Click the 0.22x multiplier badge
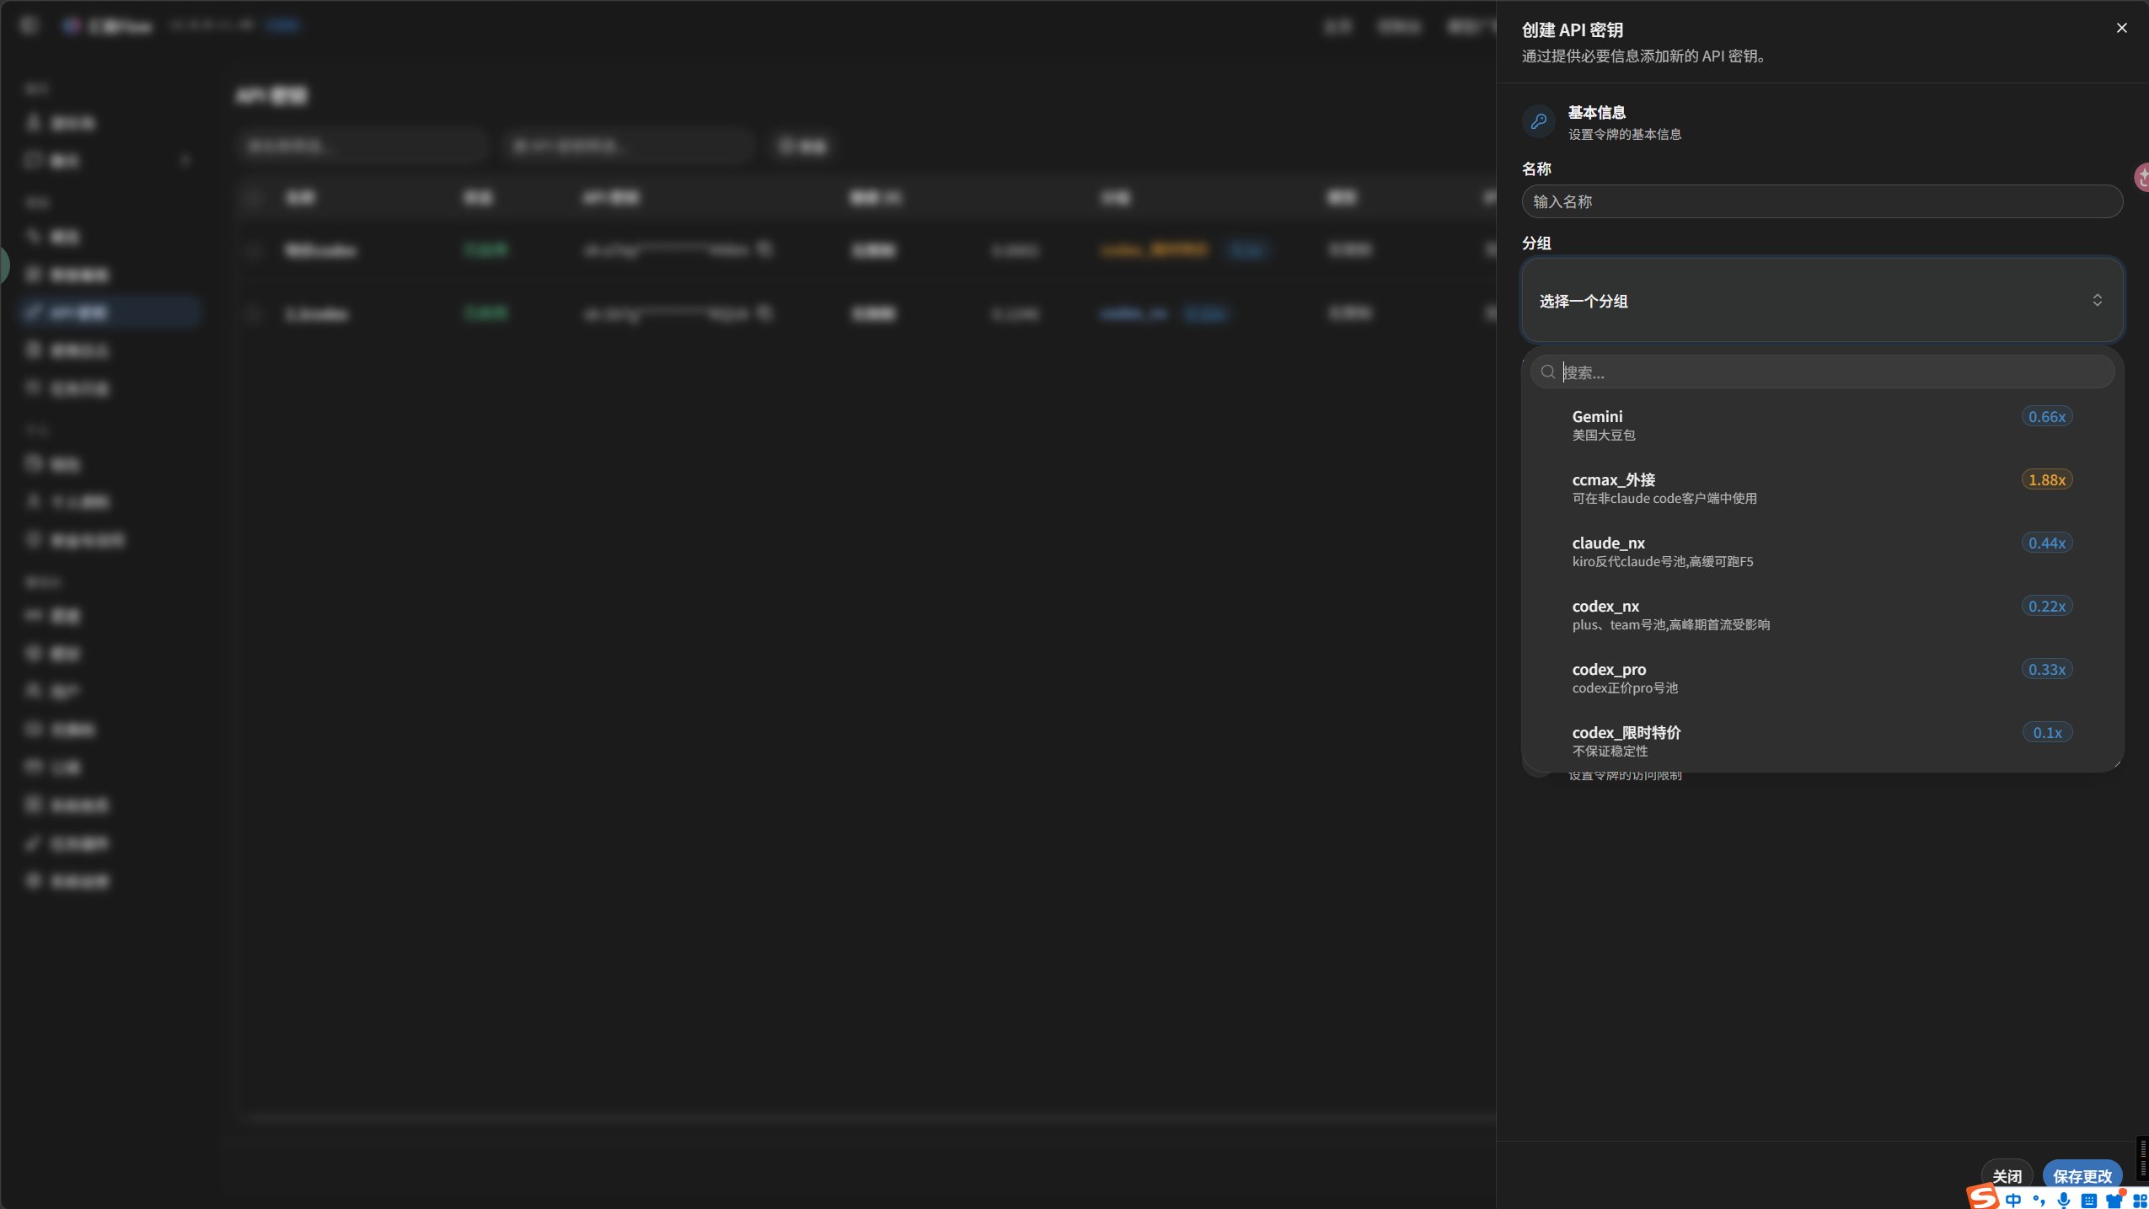 [x=2046, y=606]
